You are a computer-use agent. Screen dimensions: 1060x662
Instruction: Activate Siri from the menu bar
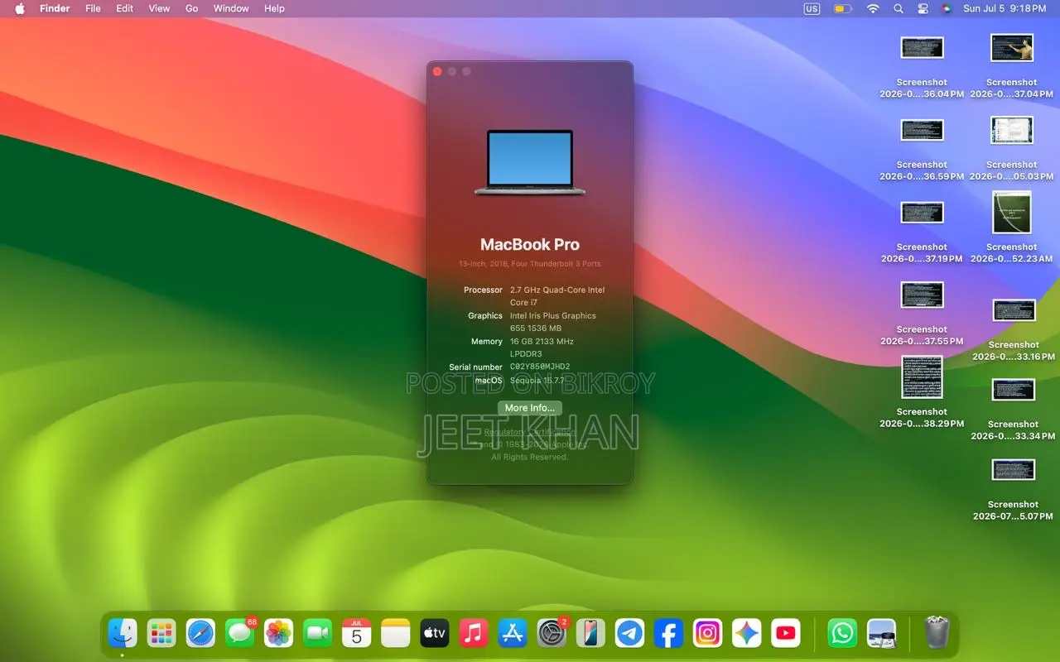pos(947,8)
